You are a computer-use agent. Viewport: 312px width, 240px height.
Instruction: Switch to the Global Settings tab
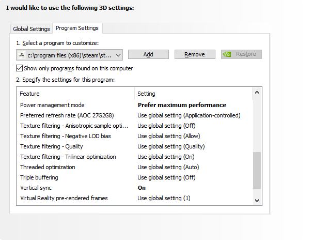pyautogui.click(x=32, y=29)
